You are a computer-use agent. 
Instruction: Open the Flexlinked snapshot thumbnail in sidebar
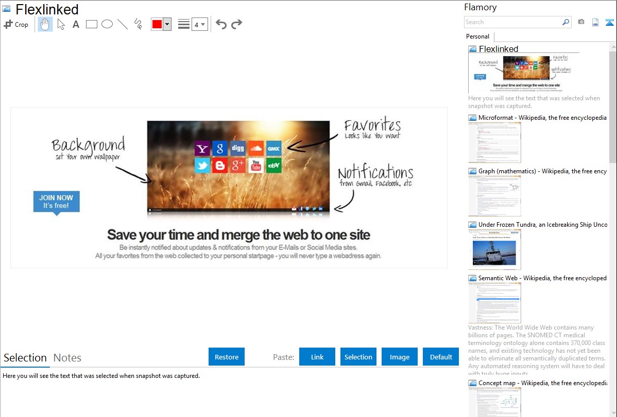pyautogui.click(x=524, y=74)
